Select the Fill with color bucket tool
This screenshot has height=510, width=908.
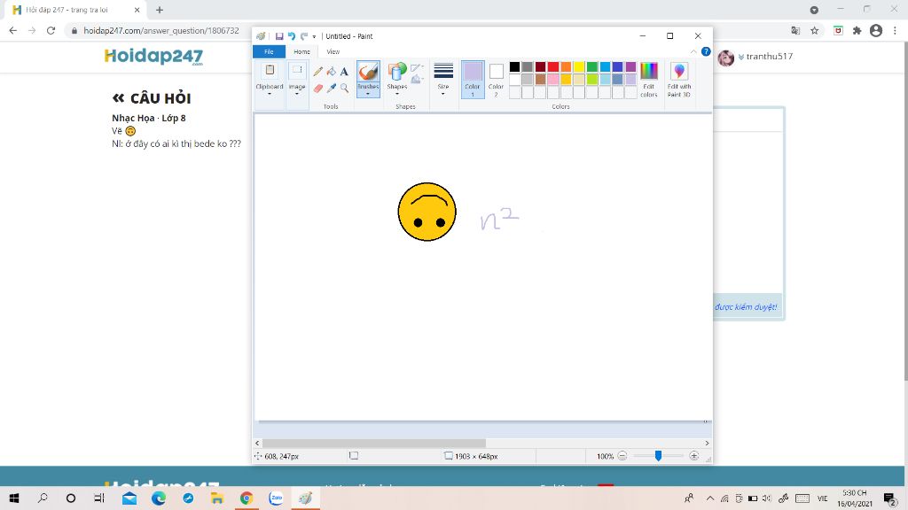(x=332, y=72)
